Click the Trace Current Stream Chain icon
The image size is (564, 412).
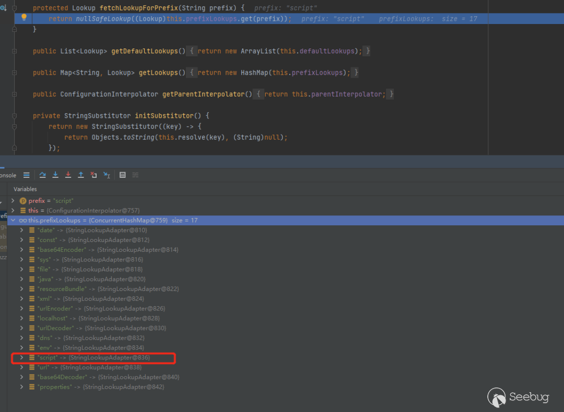click(x=135, y=175)
